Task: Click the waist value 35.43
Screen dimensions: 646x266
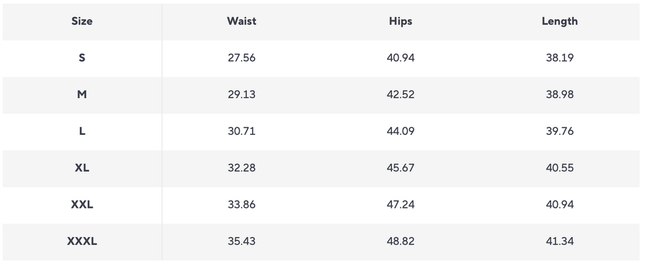Action: click(242, 242)
